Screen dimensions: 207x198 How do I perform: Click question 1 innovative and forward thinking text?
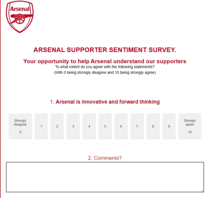(105, 102)
